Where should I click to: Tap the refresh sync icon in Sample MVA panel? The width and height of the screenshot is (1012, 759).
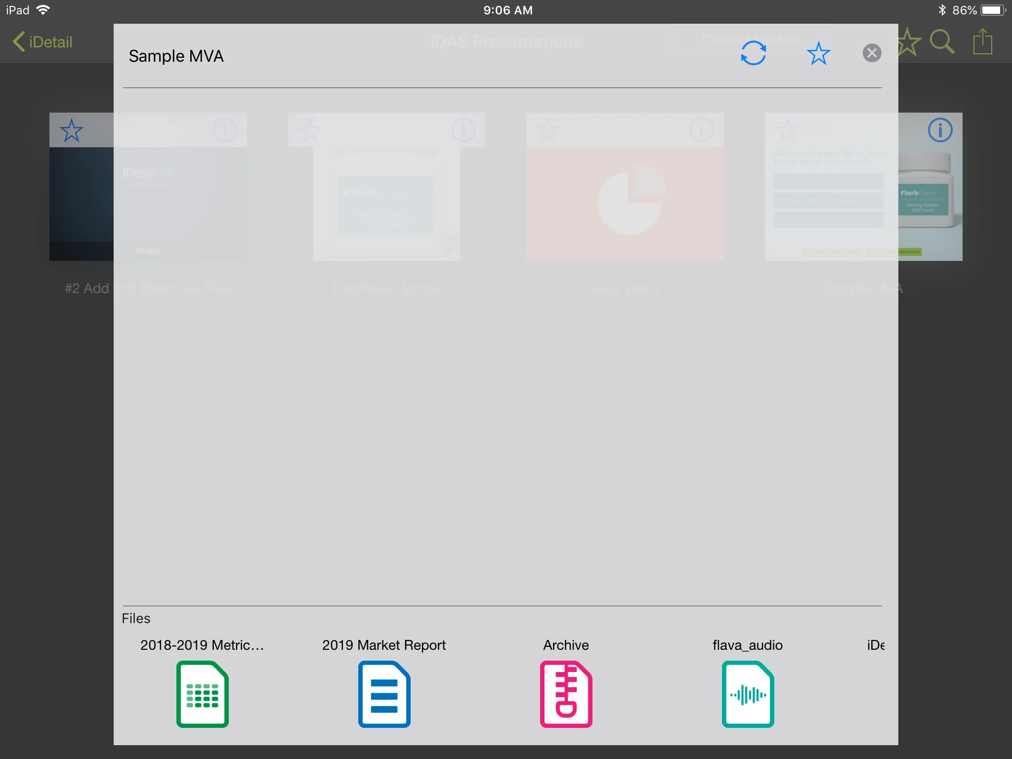[753, 53]
